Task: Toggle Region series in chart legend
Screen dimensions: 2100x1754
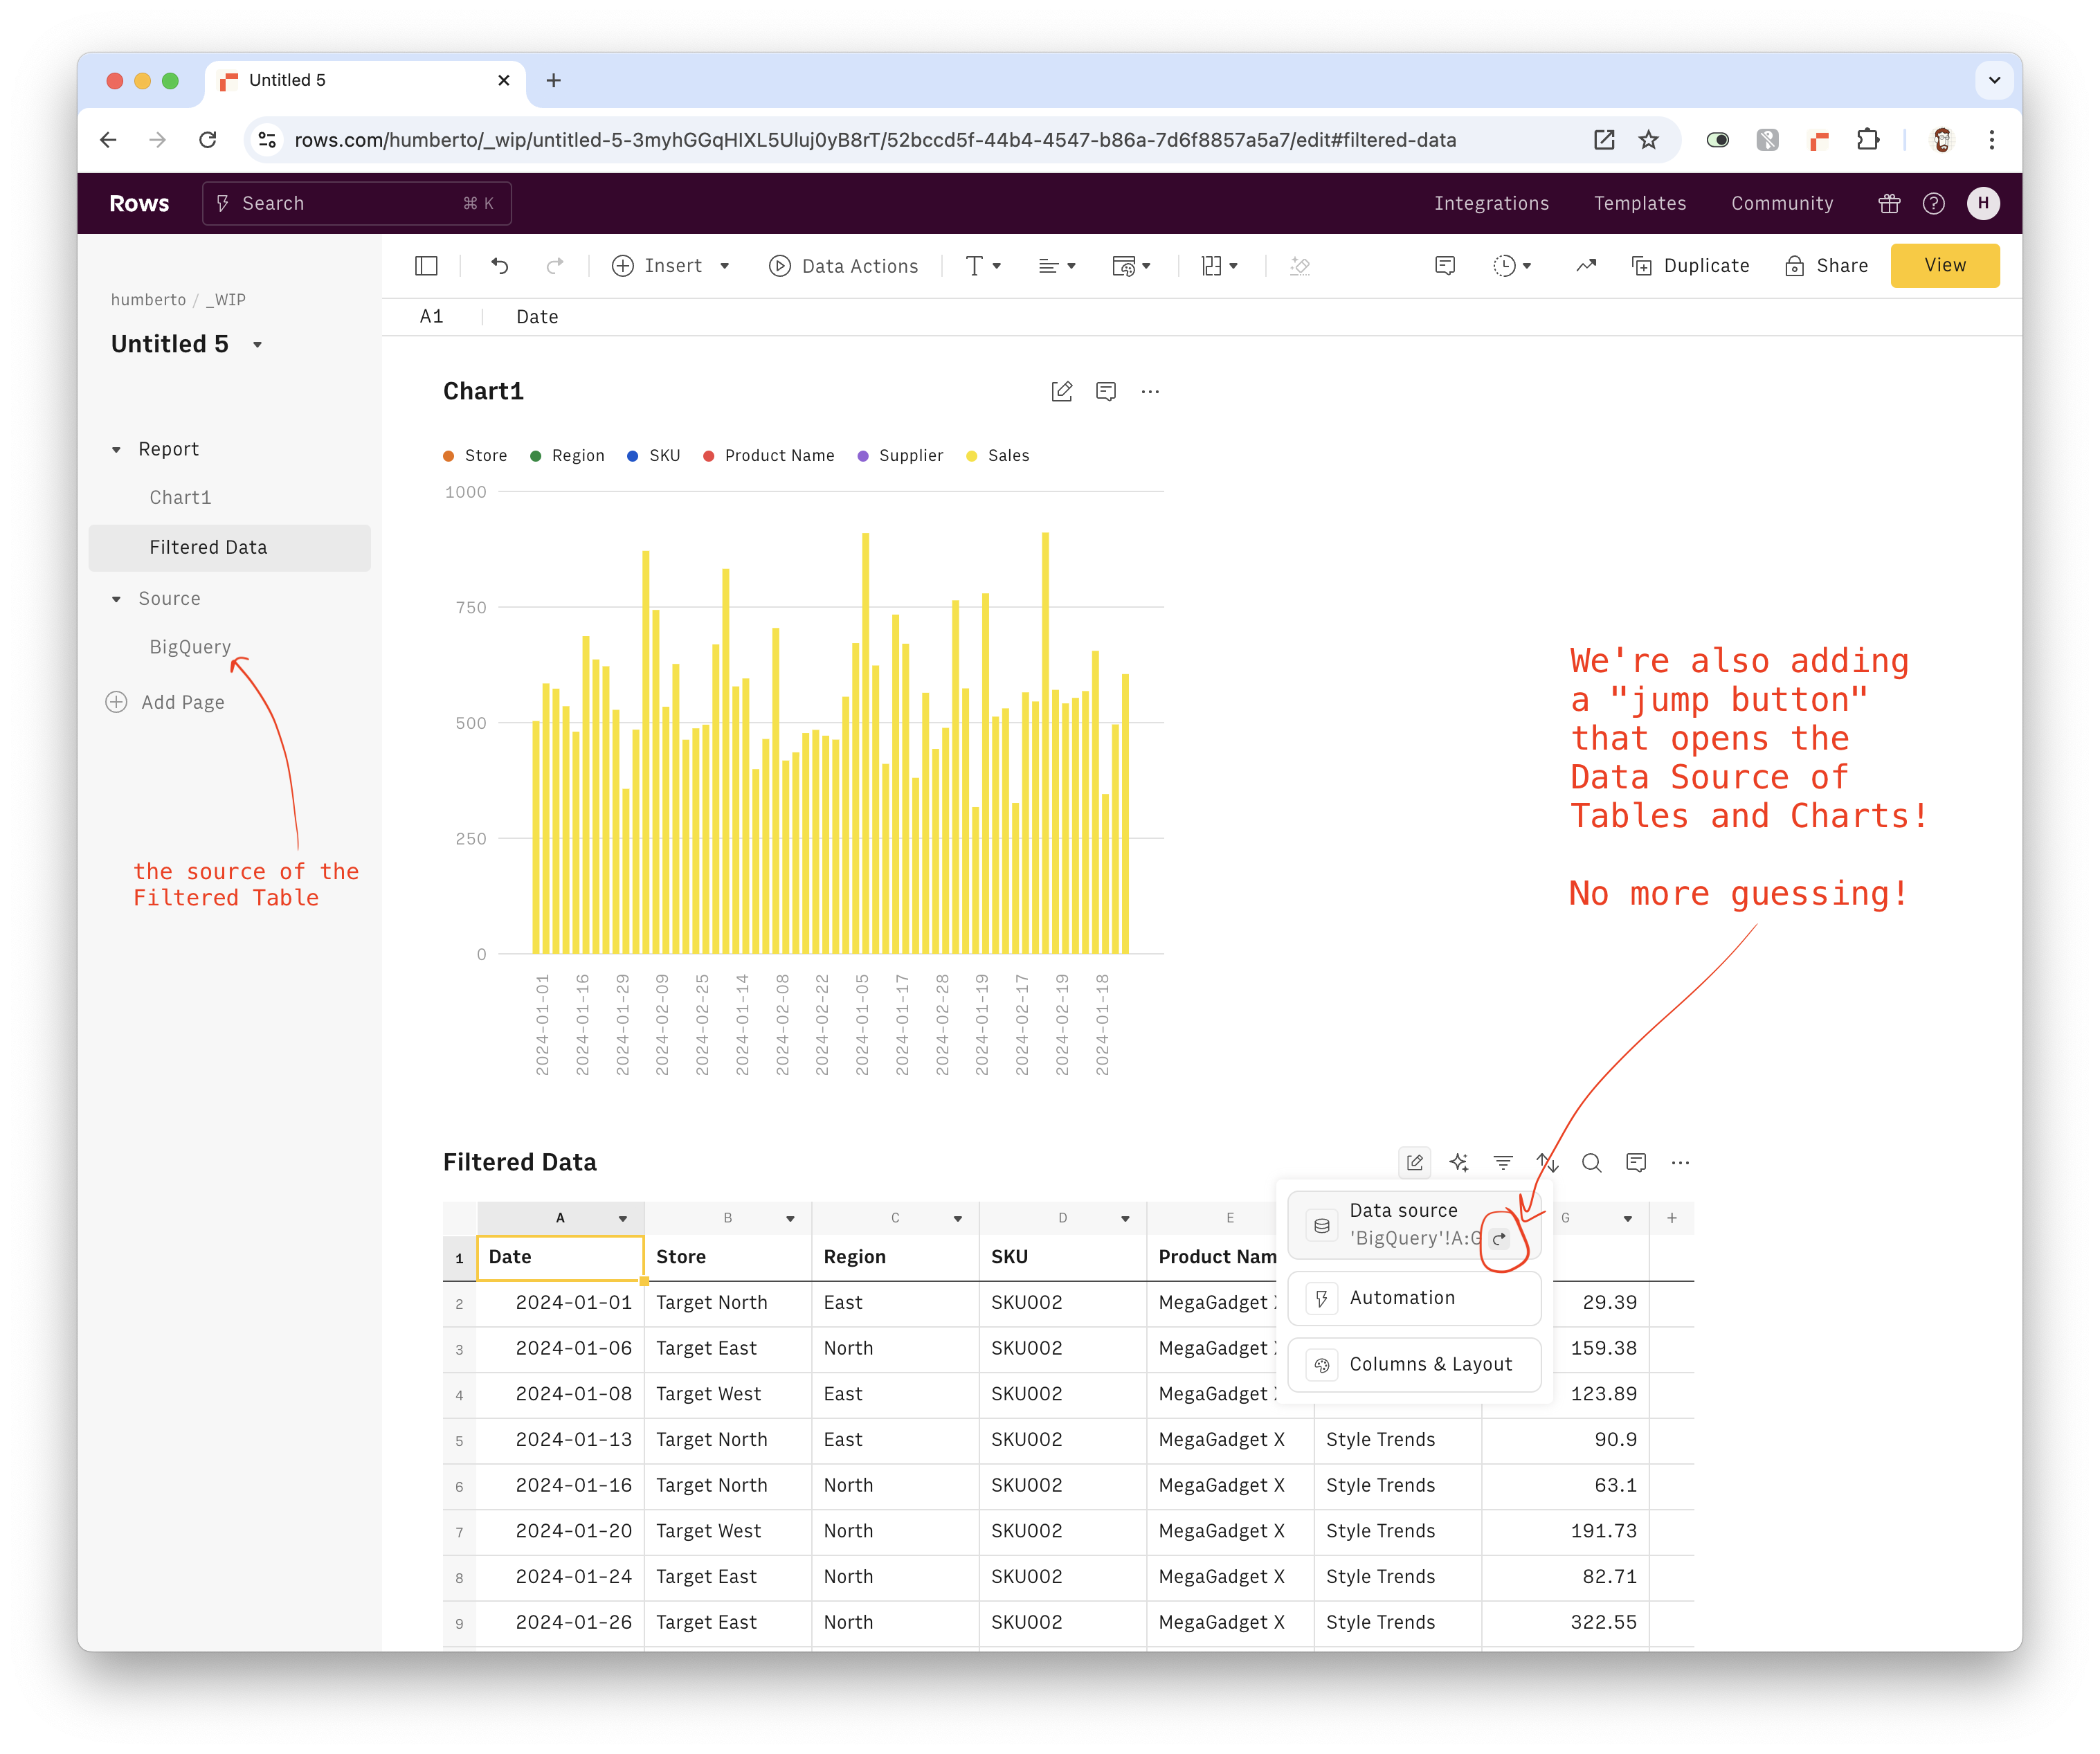Action: [567, 456]
